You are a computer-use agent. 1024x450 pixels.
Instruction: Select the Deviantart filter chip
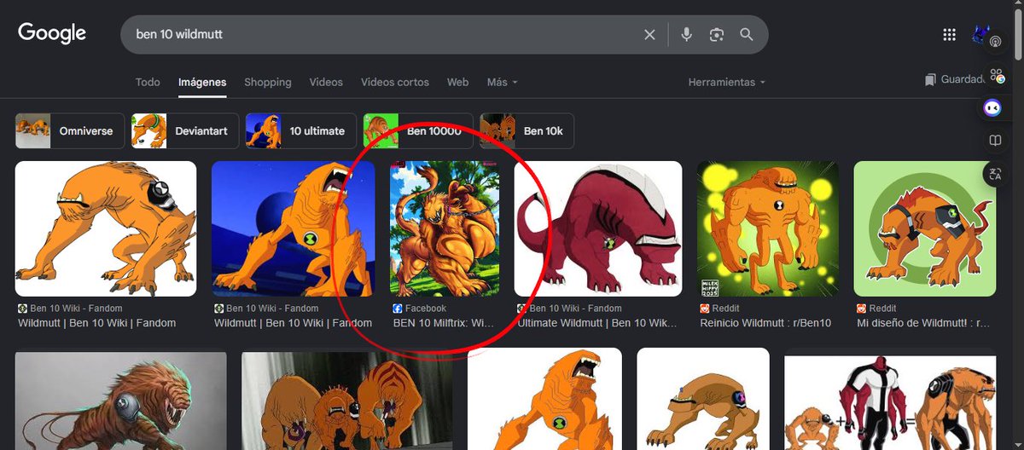(x=184, y=131)
